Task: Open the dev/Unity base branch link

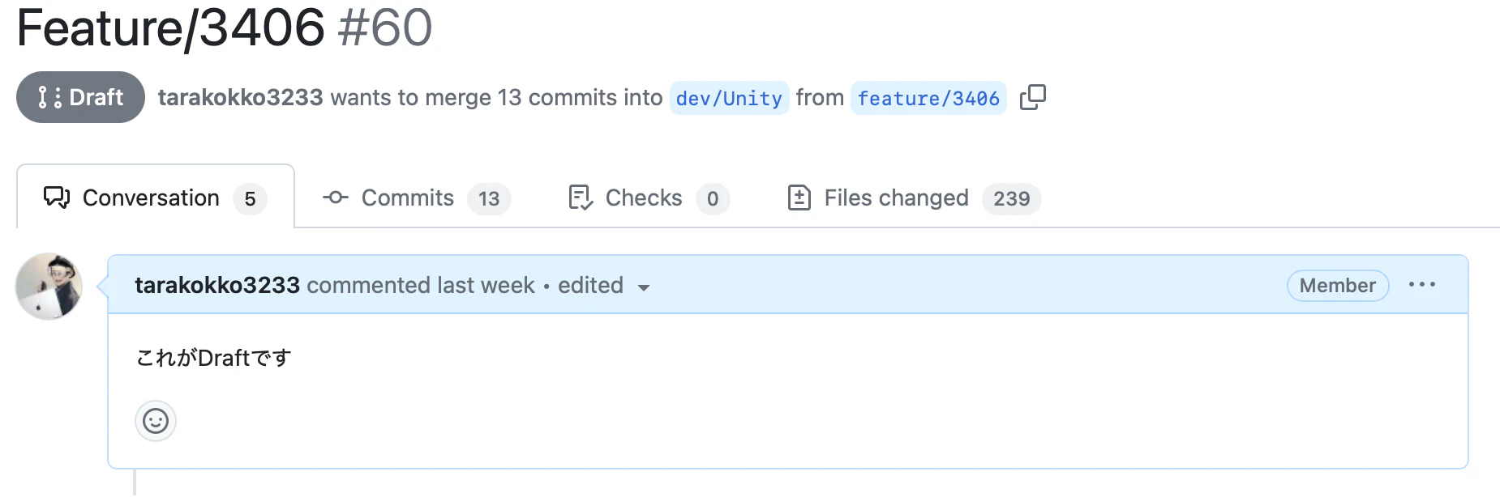Action: (x=729, y=98)
